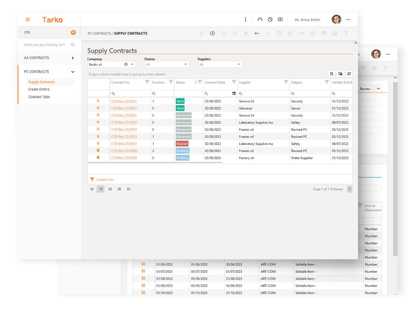Open the history clock icon in header
The image size is (418, 318).
click(x=270, y=20)
